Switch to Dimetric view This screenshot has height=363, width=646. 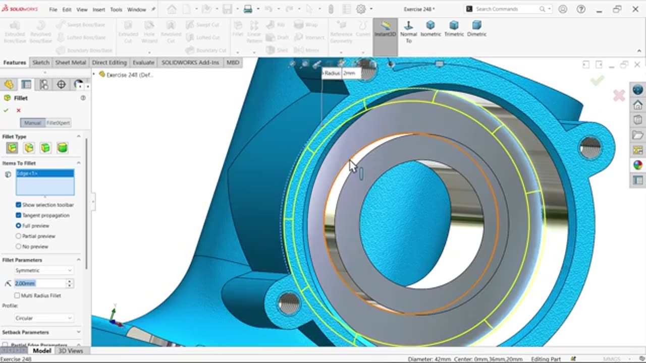(x=476, y=29)
